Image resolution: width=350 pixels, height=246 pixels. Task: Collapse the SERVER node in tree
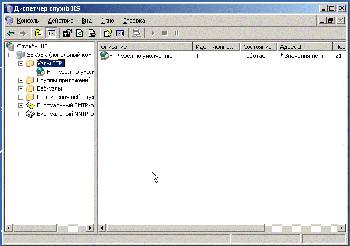tap(11, 55)
